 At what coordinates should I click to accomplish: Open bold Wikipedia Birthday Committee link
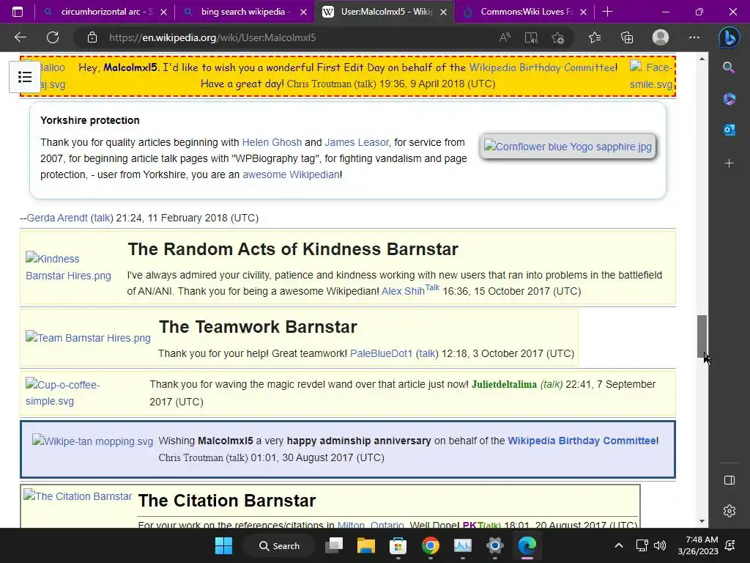tap(582, 441)
